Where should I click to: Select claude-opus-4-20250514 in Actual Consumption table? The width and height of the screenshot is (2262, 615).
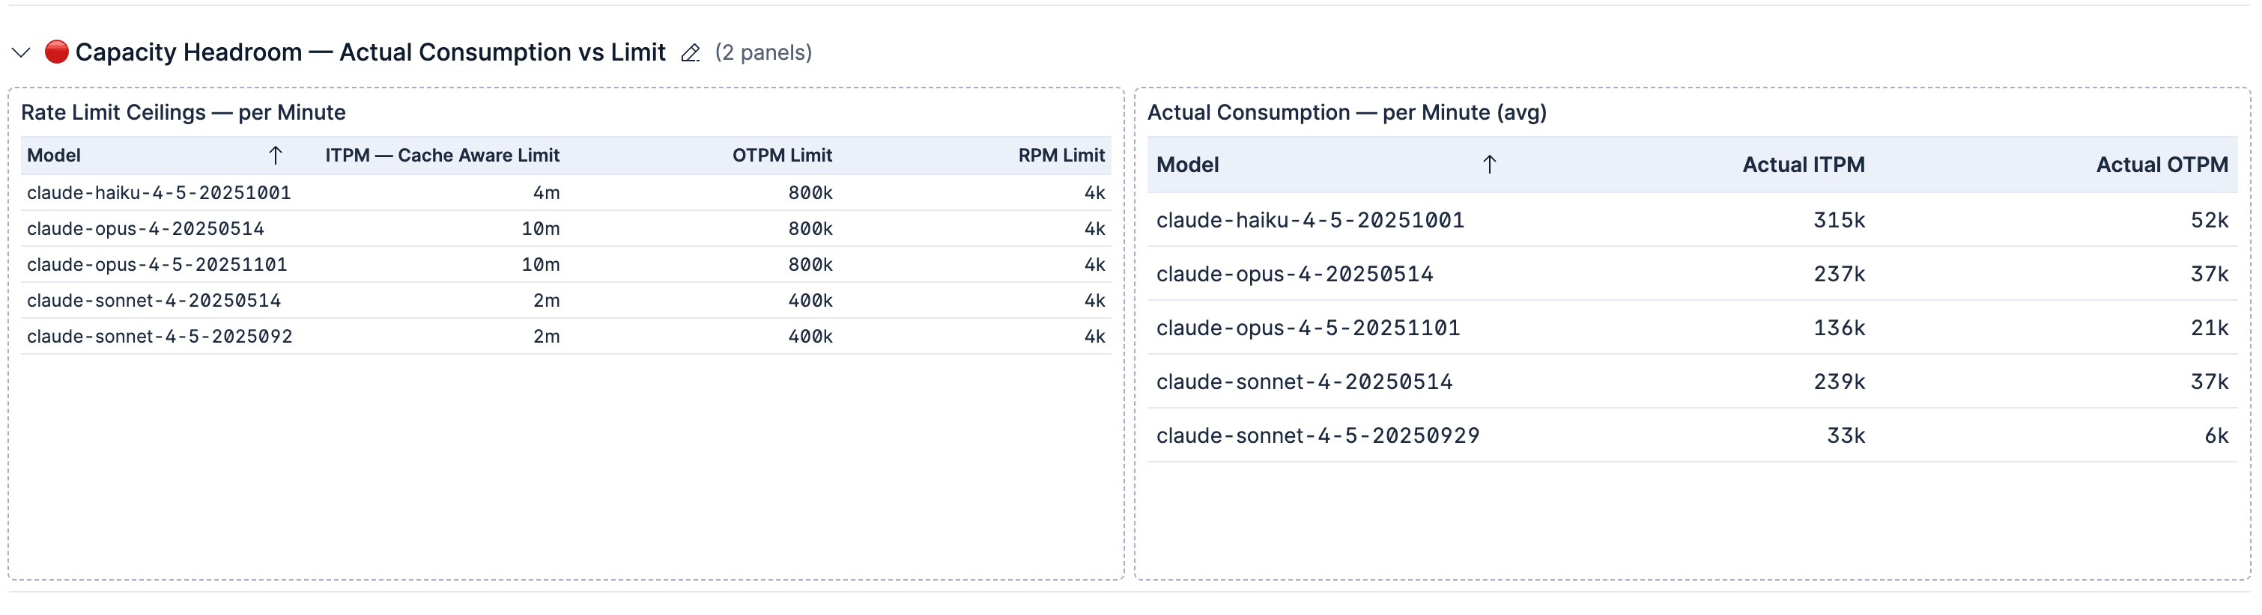[1294, 274]
